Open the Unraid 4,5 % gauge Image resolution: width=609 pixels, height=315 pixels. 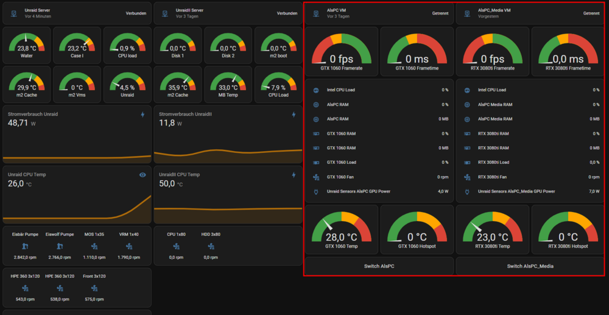[x=127, y=84]
